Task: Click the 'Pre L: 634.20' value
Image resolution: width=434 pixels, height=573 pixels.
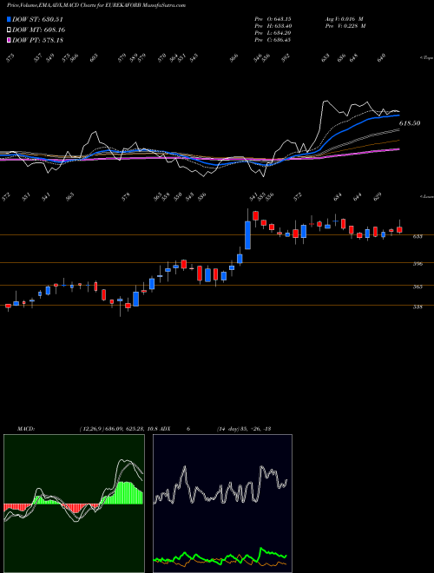Action: tap(273, 33)
